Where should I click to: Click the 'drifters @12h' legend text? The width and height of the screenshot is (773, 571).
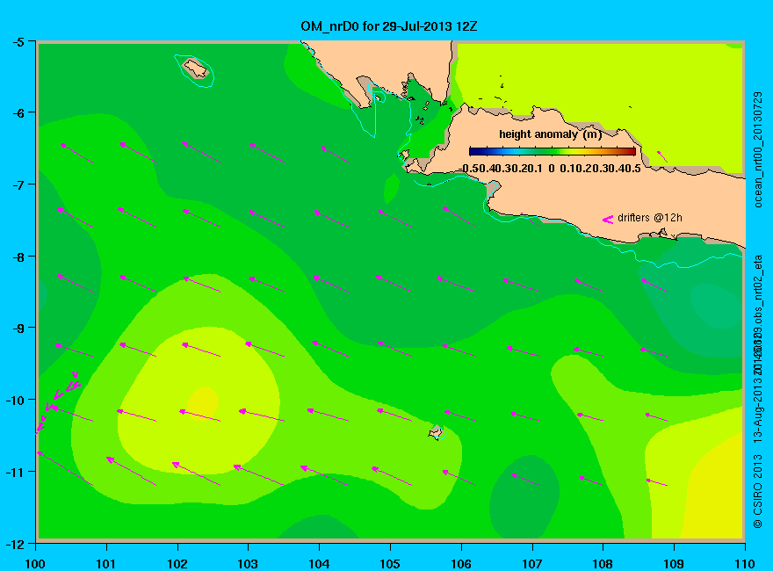(650, 218)
